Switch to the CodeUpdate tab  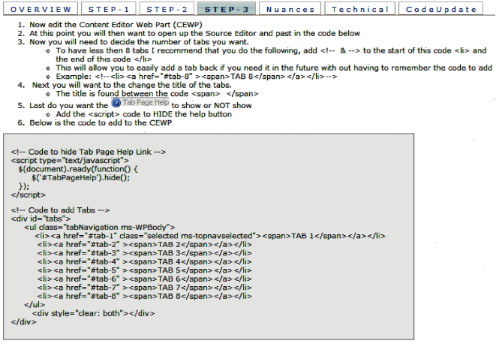(x=440, y=9)
